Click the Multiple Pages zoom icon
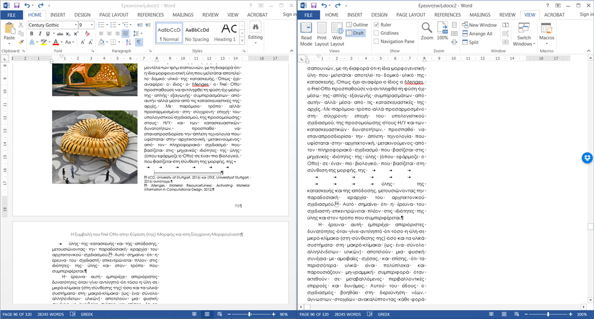The height and width of the screenshot is (319, 594). pyautogui.click(x=454, y=34)
